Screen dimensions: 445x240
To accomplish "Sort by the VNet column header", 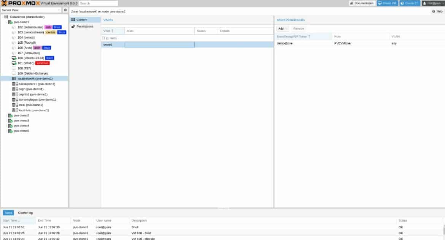I will (113, 31).
